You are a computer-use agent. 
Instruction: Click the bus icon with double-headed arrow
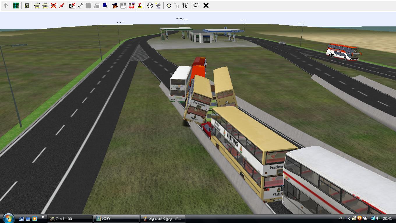[45, 6]
